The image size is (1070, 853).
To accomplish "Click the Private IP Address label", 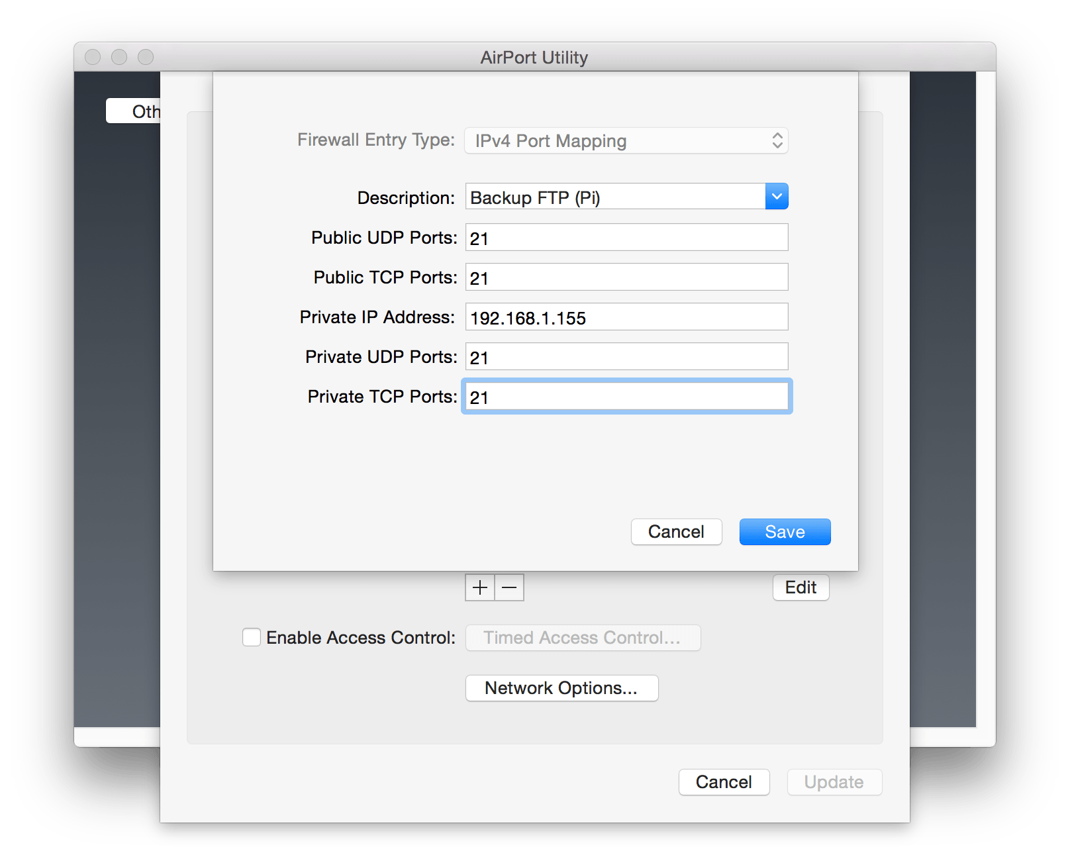I will click(x=377, y=317).
